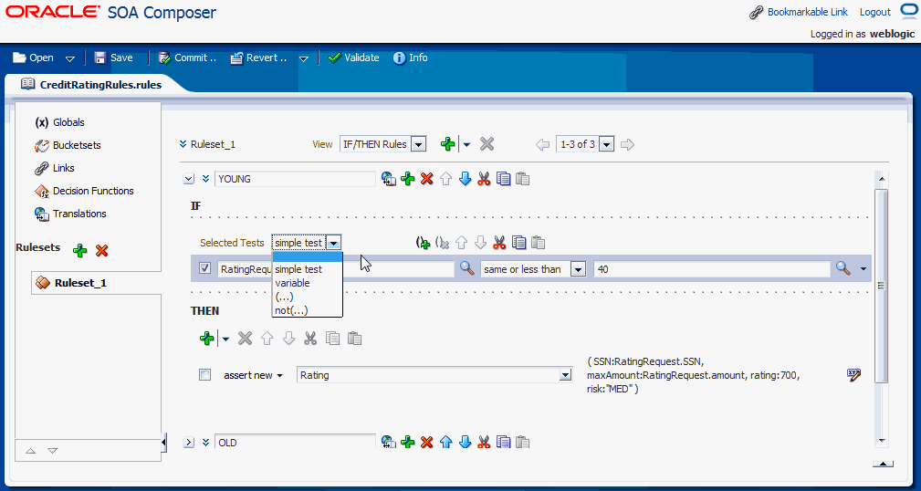
Task: Validate the rules dictionary
Action: [x=353, y=57]
